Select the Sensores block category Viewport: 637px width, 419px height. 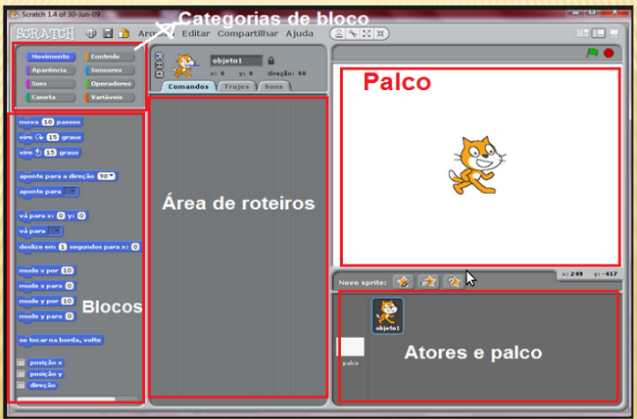coord(110,70)
